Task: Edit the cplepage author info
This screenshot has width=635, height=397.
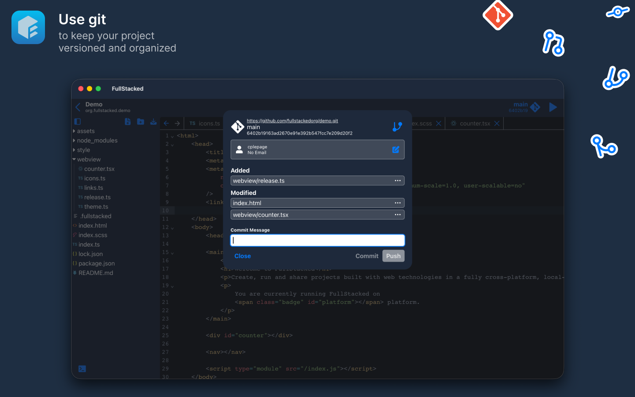Action: tap(396, 150)
